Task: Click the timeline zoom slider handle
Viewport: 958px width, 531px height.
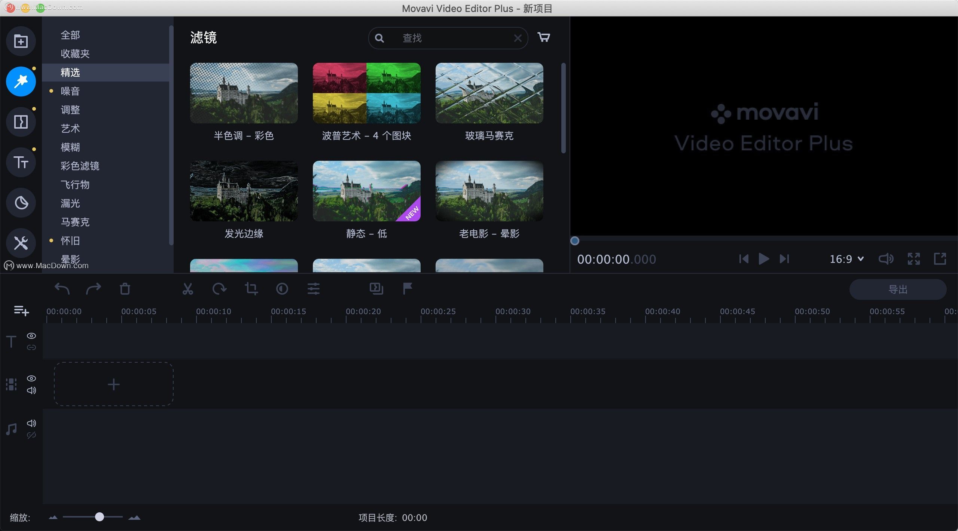Action: (99, 517)
